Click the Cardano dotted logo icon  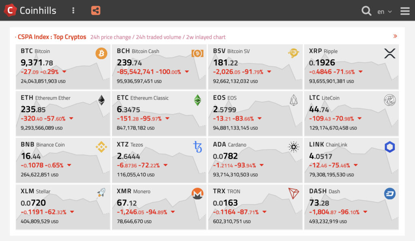click(x=293, y=147)
